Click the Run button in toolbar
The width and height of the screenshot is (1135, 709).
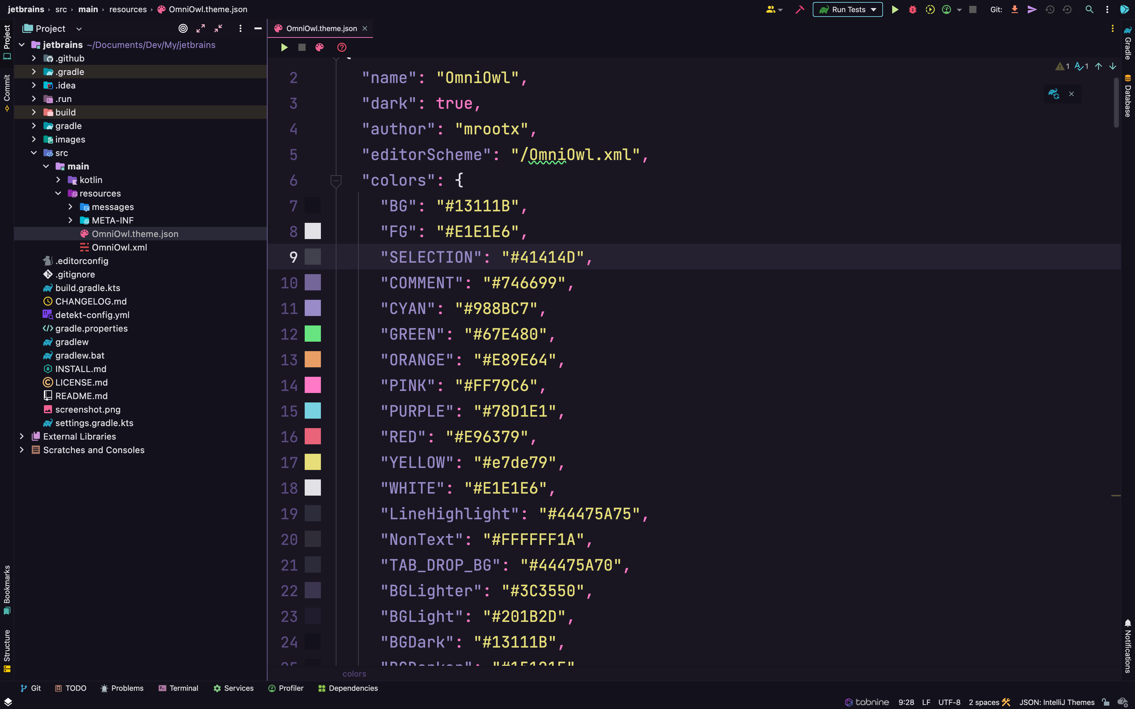click(x=894, y=9)
